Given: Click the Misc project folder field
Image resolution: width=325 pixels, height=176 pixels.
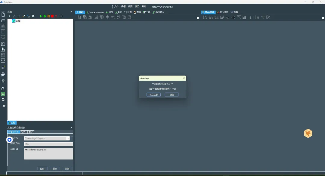Looking at the screenshot, I should [x=48, y=144].
